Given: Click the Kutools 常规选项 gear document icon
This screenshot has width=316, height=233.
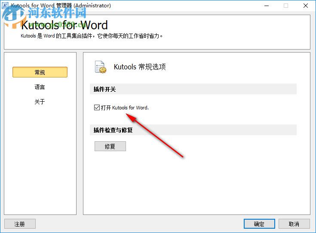Looking at the screenshot, I should [x=101, y=67].
